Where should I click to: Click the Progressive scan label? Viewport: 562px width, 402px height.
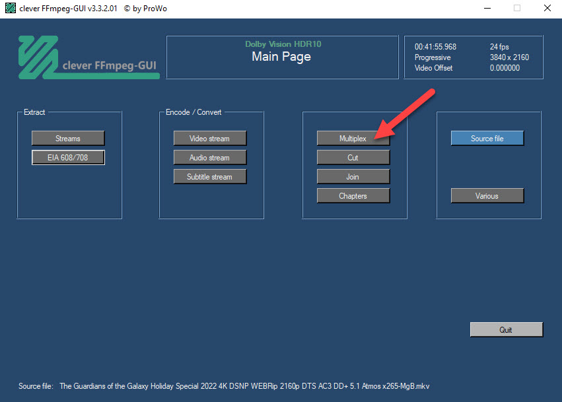pyautogui.click(x=433, y=57)
